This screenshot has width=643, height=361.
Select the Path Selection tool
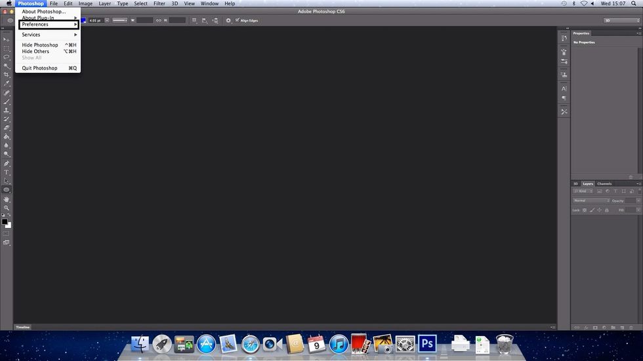click(x=6, y=181)
